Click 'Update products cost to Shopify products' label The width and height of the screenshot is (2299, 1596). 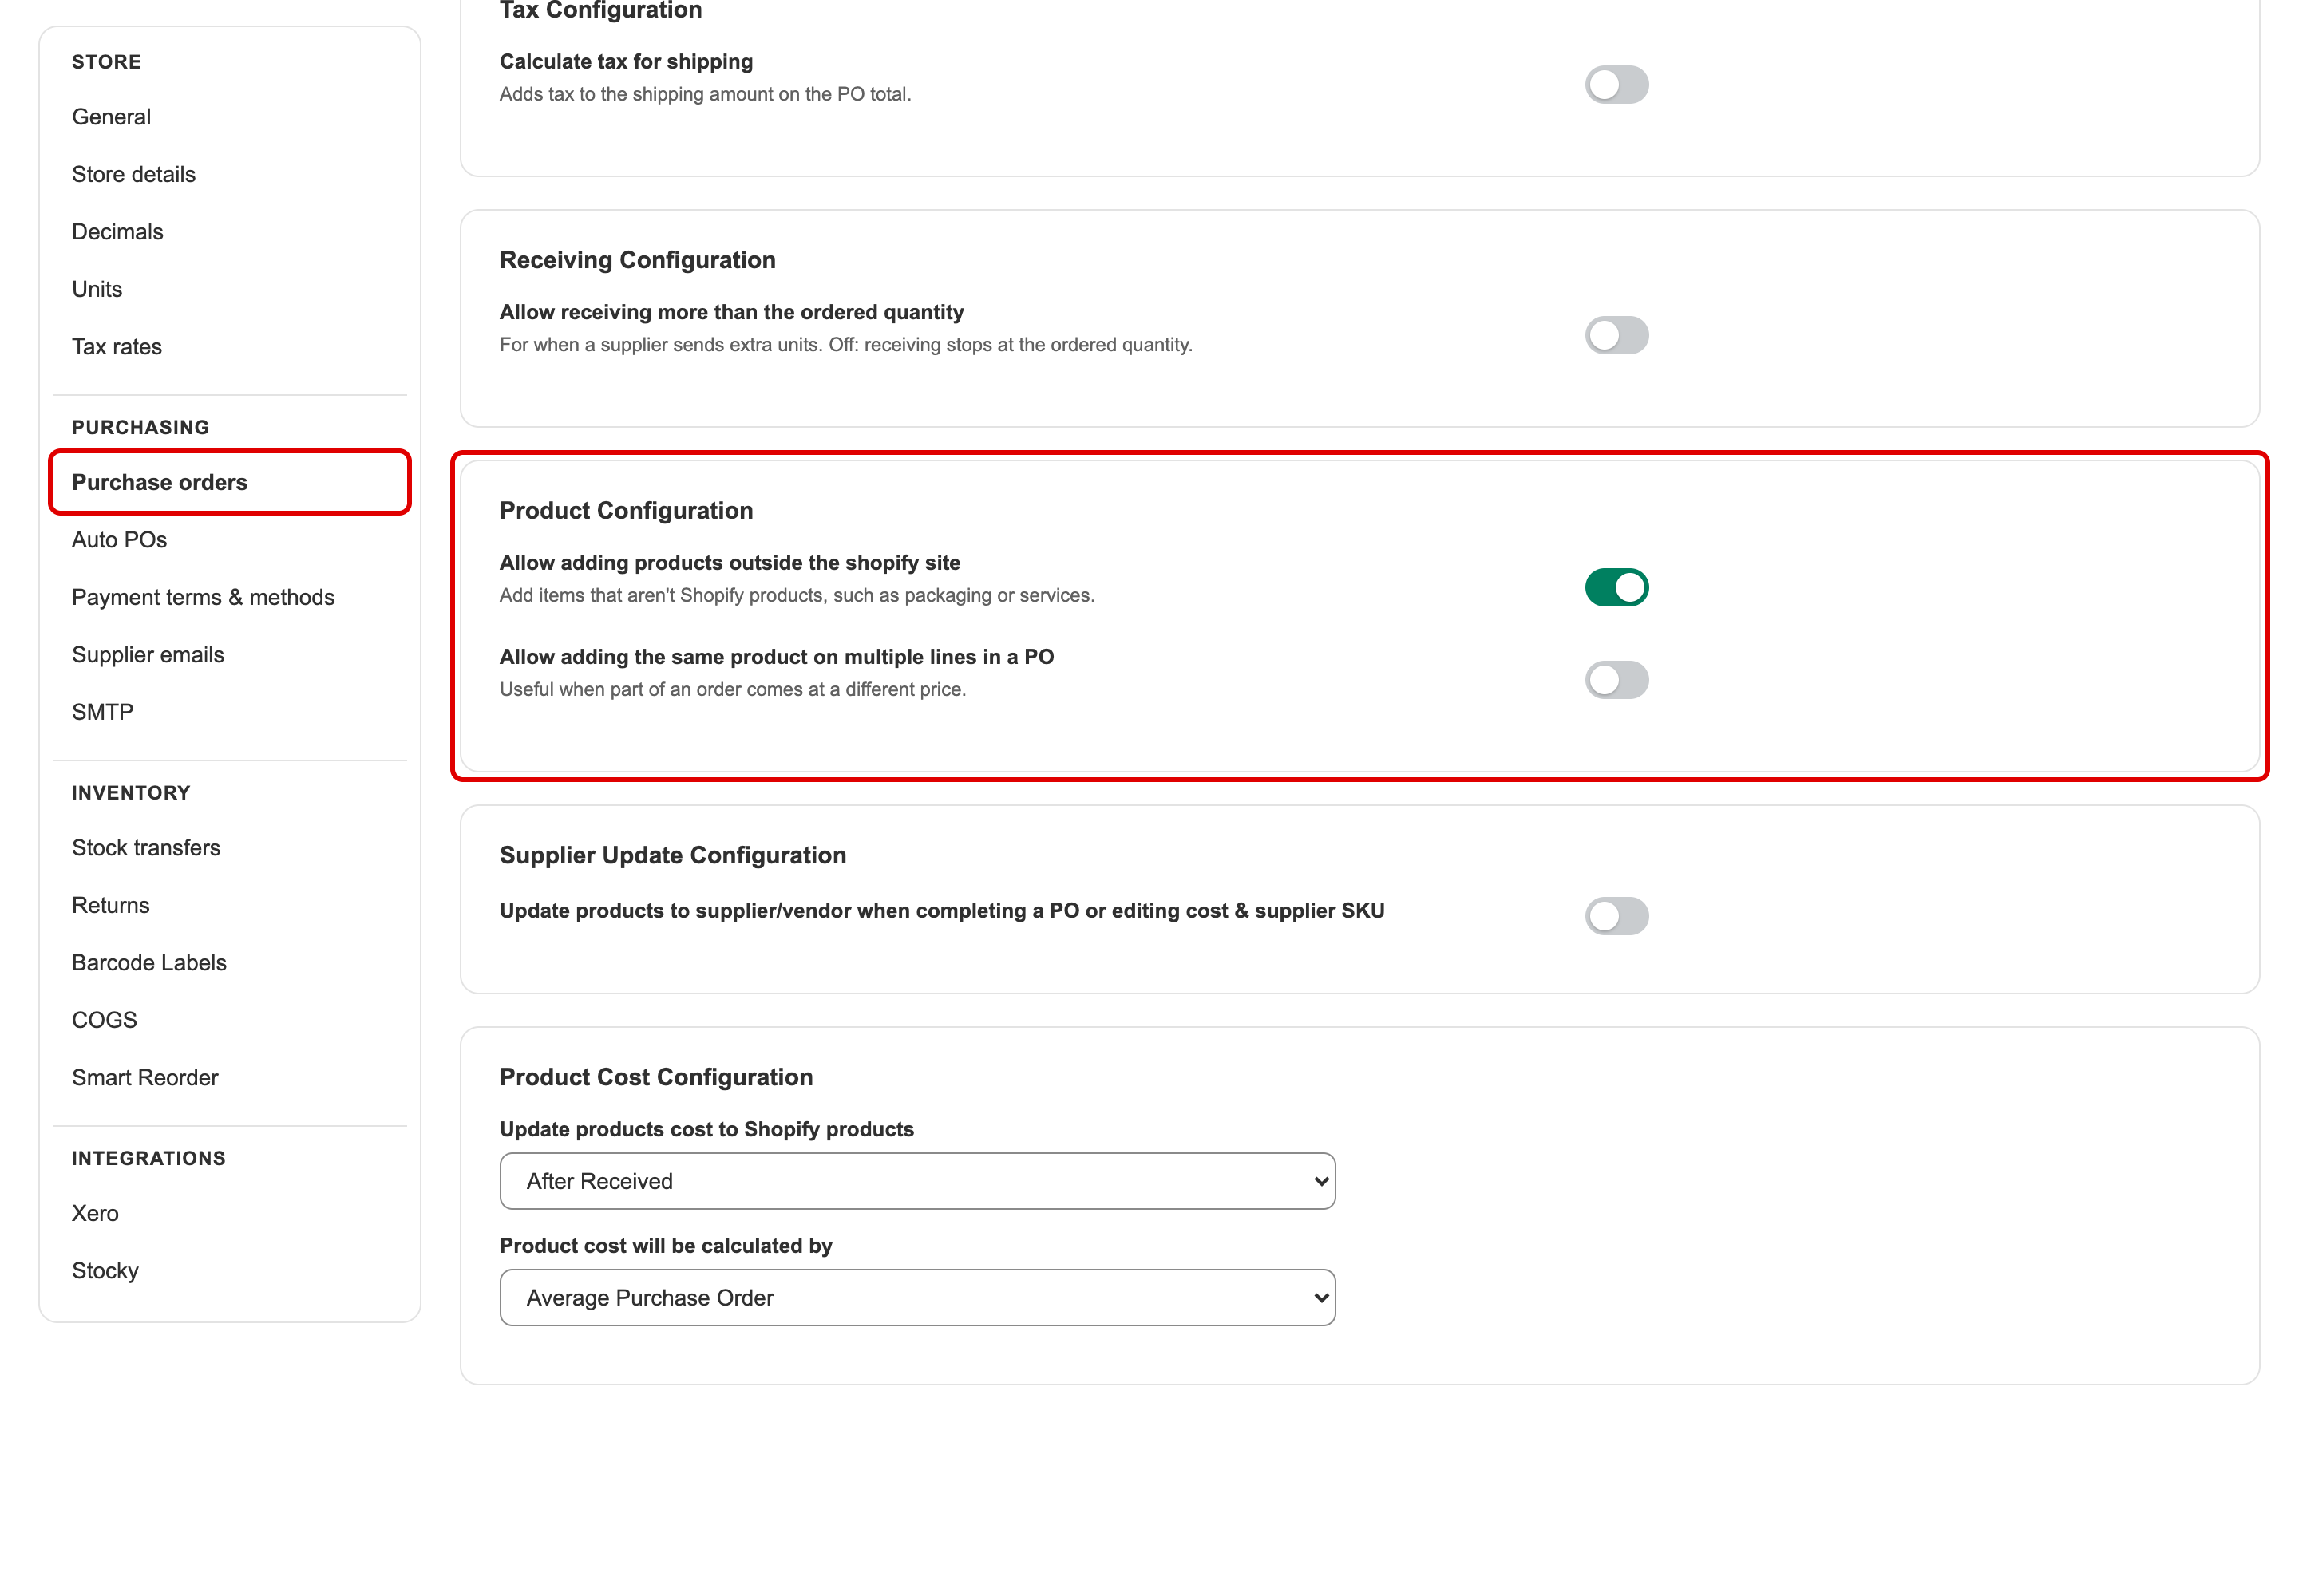tap(706, 1129)
